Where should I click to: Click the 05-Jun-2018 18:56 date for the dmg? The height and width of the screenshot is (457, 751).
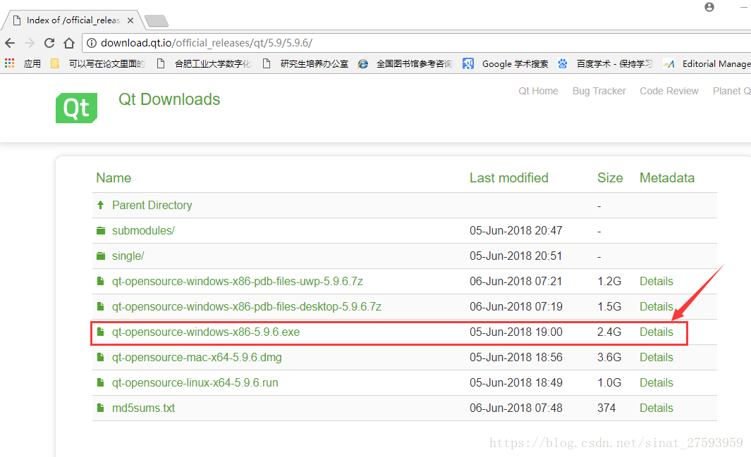click(x=516, y=357)
